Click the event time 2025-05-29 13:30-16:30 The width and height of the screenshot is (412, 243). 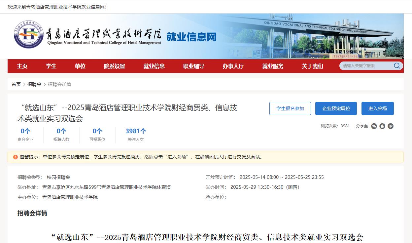click(x=265, y=187)
